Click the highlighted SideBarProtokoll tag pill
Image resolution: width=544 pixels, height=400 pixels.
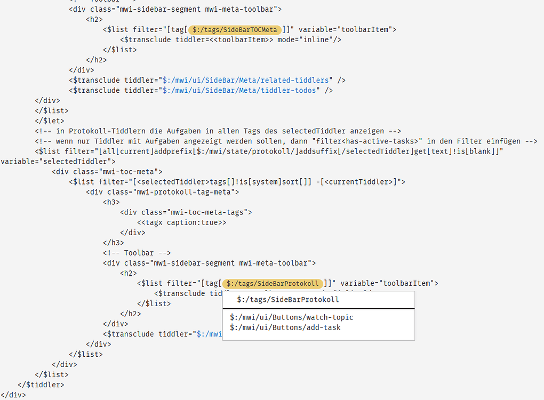click(x=273, y=283)
